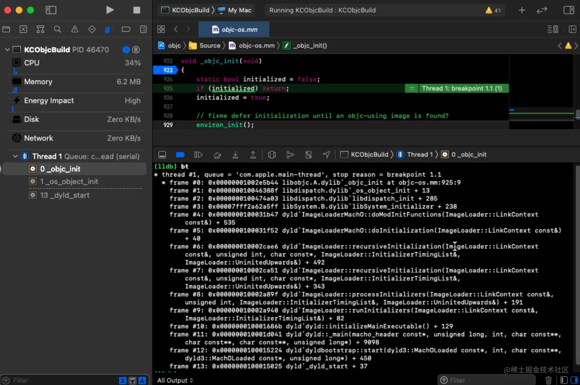Screen dimensions: 580x385
Task: Open the Debug Memory Graph
Action: pos(290,155)
